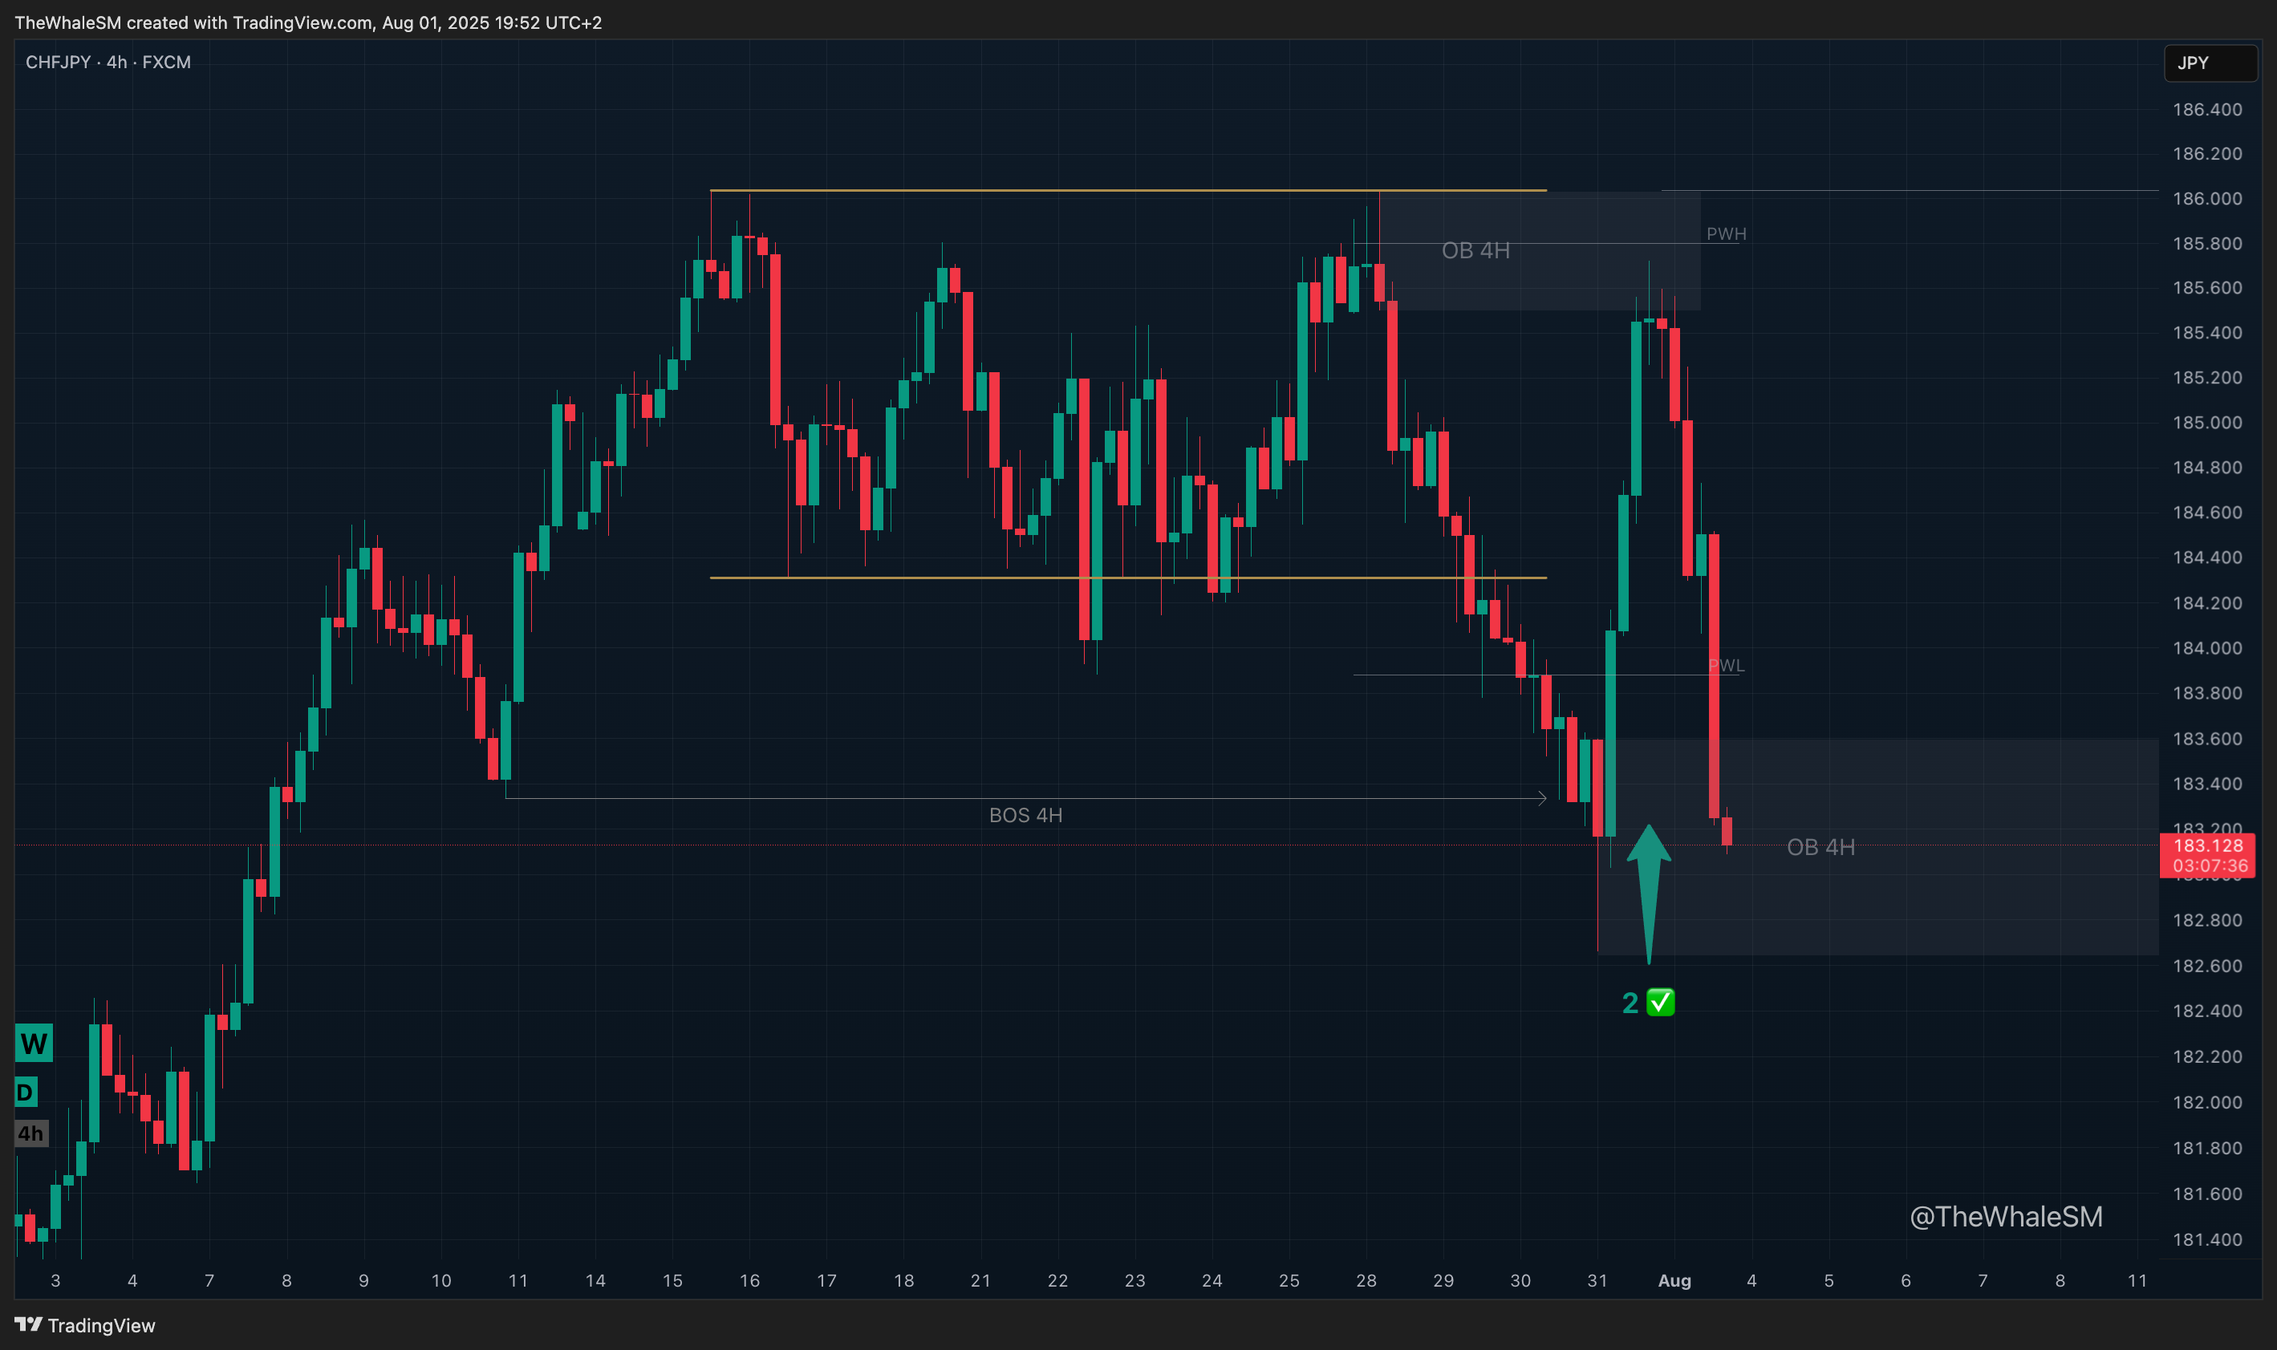Click the lower orange range line near 184.300
Image resolution: width=2277 pixels, height=1350 pixels.
point(1128,578)
